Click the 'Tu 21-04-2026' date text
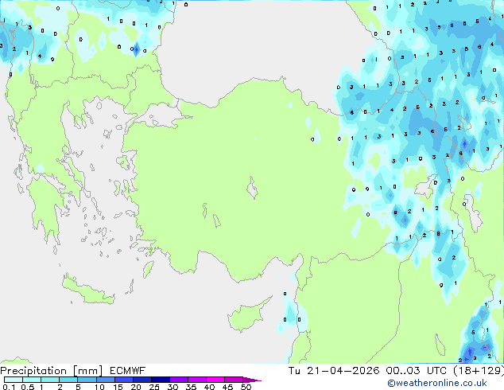The image size is (504, 390). point(334,371)
